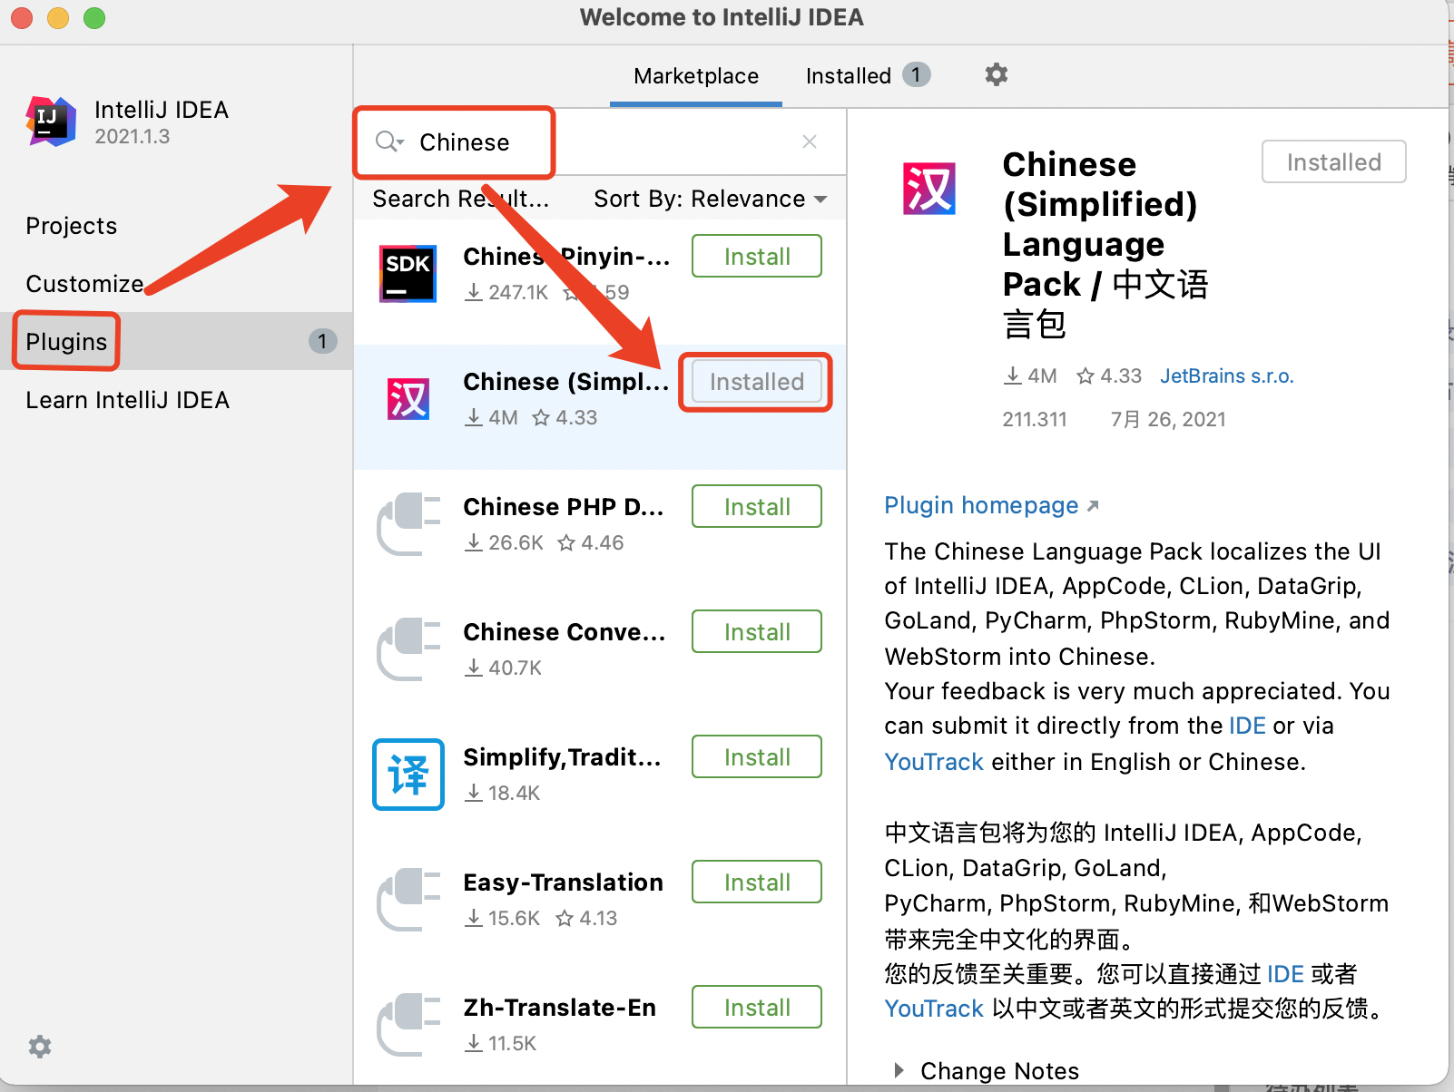Click the Chinese Converter plug icon

click(408, 648)
